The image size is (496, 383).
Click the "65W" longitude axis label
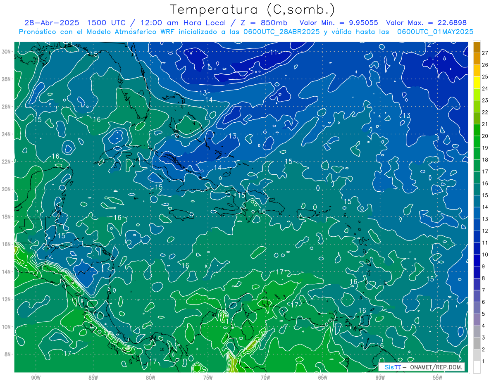323,377
